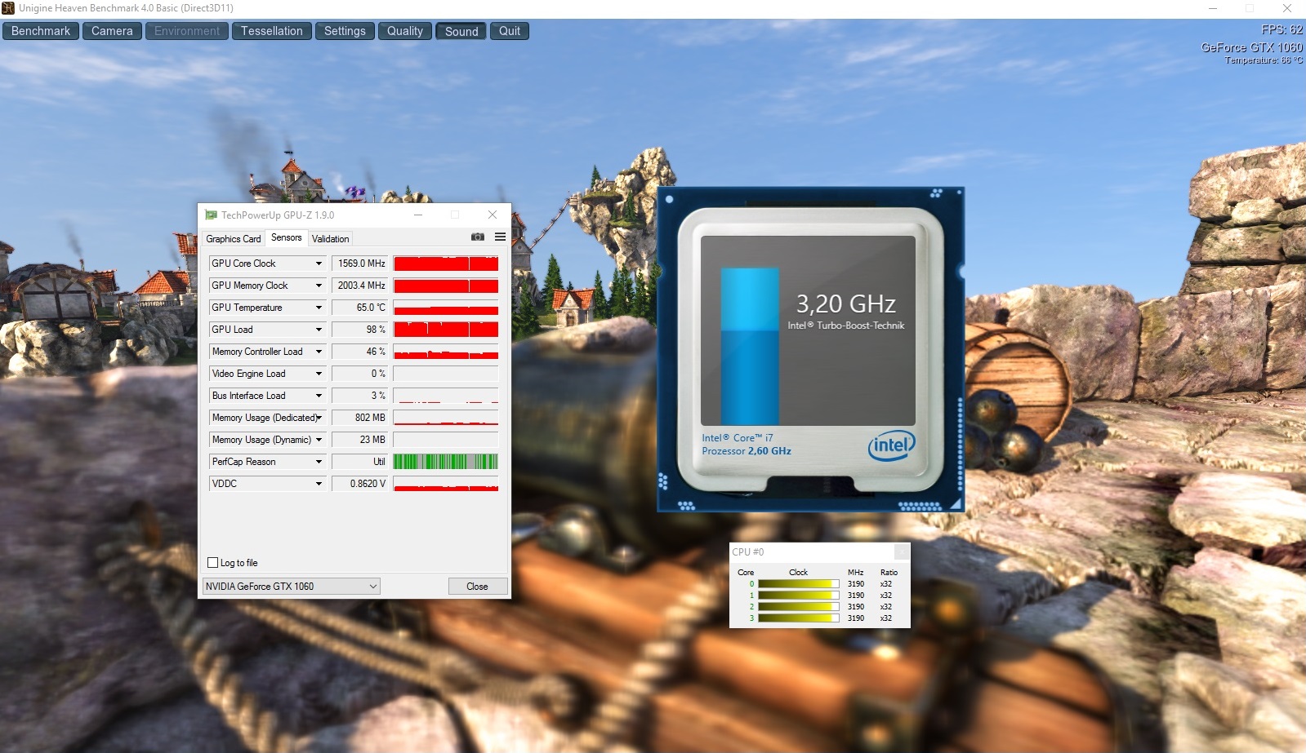Click the GPU Load history graph
1306x753 pixels.
pyautogui.click(x=446, y=330)
